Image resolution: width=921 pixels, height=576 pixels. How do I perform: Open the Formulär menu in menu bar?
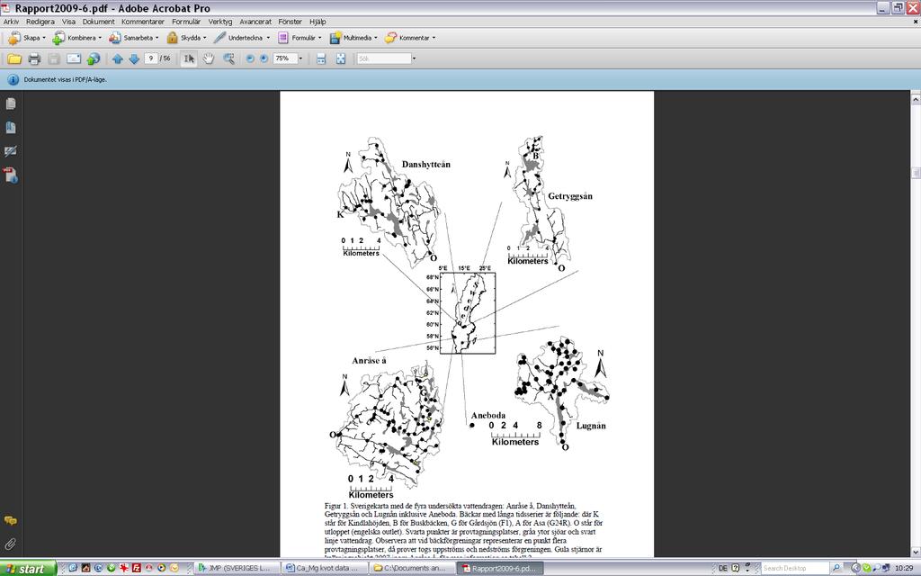tap(186, 22)
